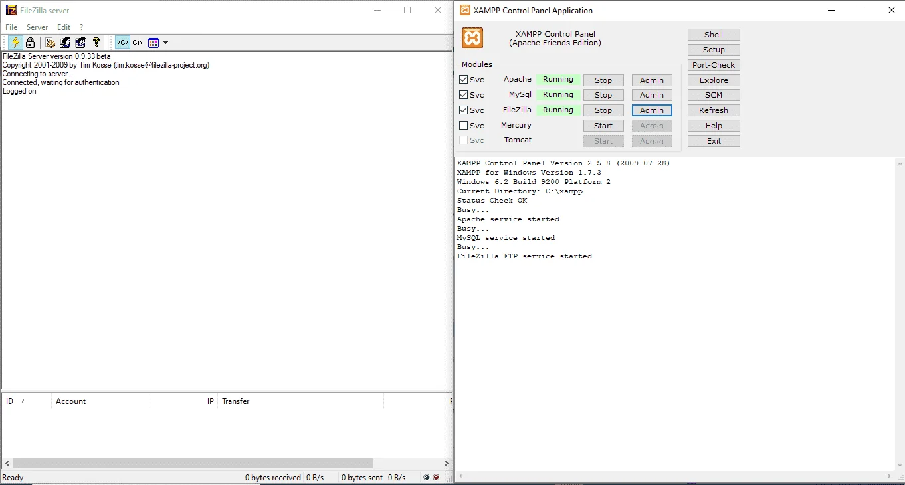
Task: Run the Port-Check button
Action: [714, 65]
